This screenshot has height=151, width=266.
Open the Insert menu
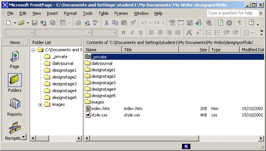(52, 13)
